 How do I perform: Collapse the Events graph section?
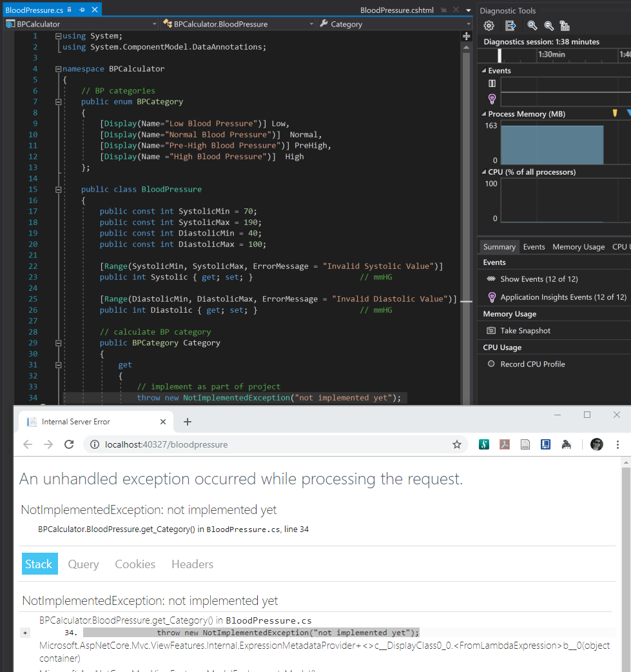[483, 70]
